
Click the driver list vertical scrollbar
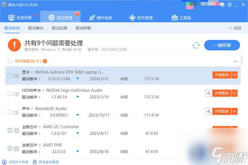pos(242,60)
